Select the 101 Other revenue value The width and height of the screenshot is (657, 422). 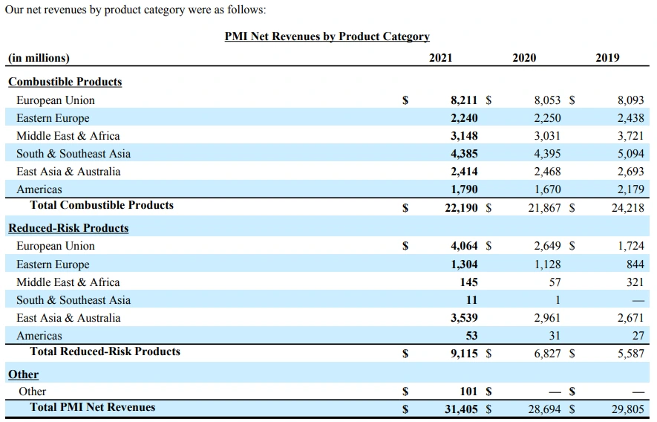click(468, 392)
